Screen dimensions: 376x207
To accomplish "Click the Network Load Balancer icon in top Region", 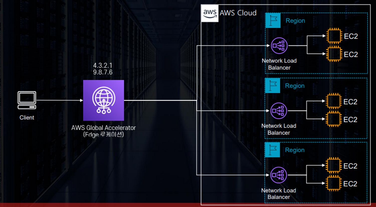I will tap(279, 46).
